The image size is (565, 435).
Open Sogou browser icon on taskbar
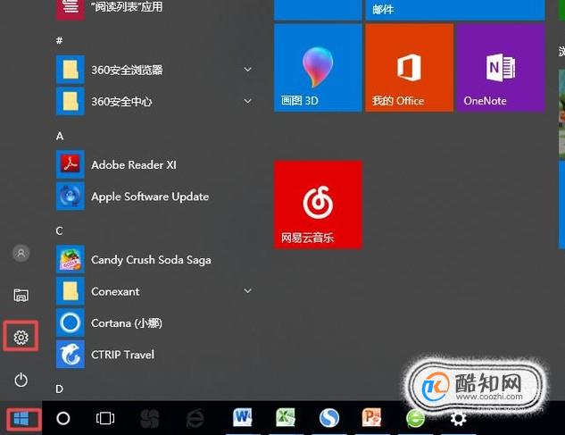coord(329,418)
